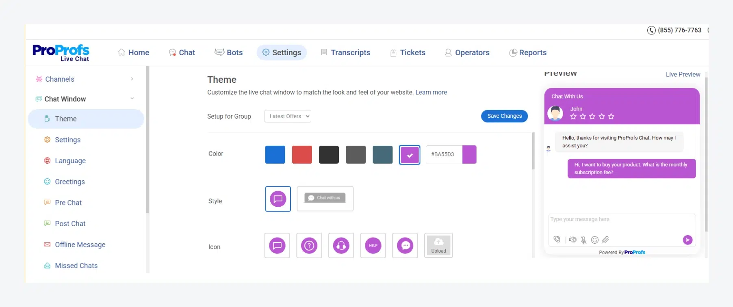Go to the Operators tab
This screenshot has width=733, height=307.
point(467,52)
